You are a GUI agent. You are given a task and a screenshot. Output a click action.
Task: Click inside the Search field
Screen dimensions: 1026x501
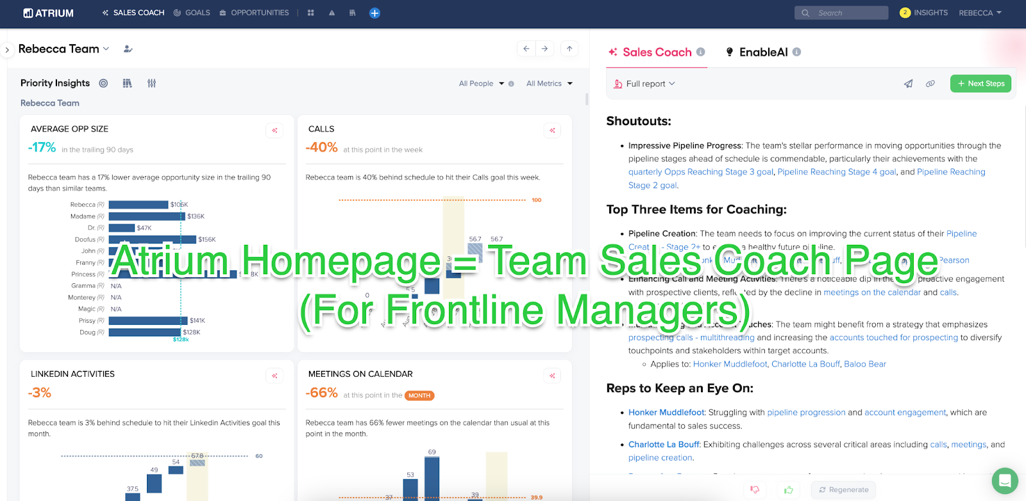[x=841, y=13]
